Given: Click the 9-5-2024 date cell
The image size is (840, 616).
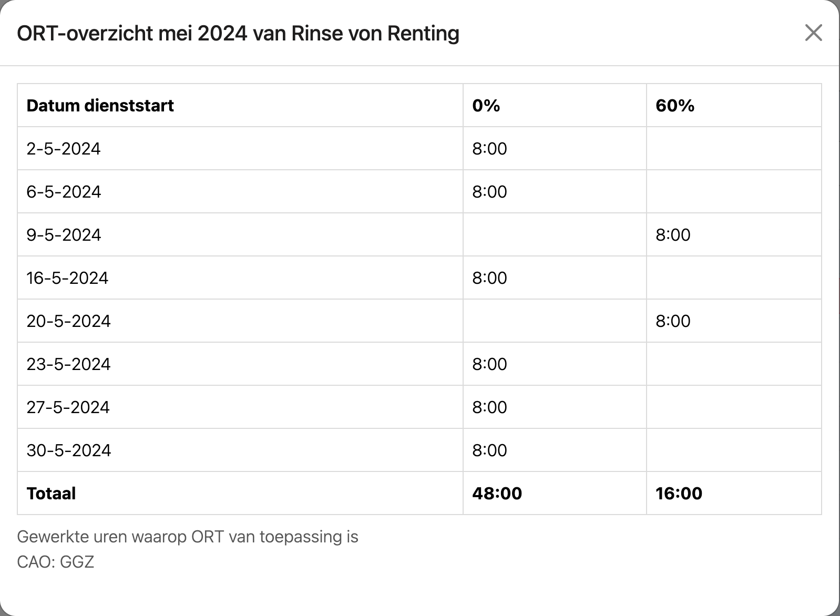Looking at the screenshot, I should 64,235.
